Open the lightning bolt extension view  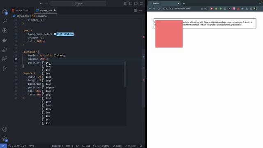[x=5, y=30]
